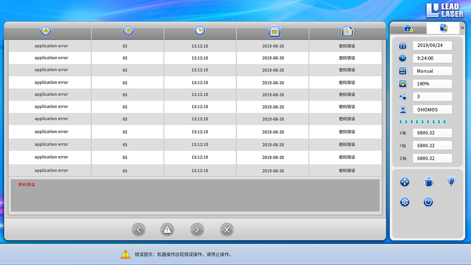
Task: Click the calendar icon beside 2019/06/24
Action: click(x=403, y=46)
